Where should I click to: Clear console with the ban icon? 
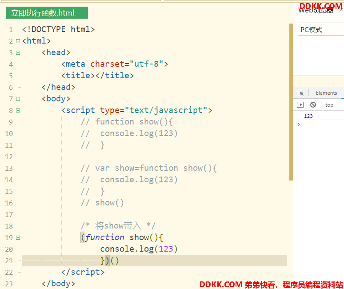pos(313,105)
